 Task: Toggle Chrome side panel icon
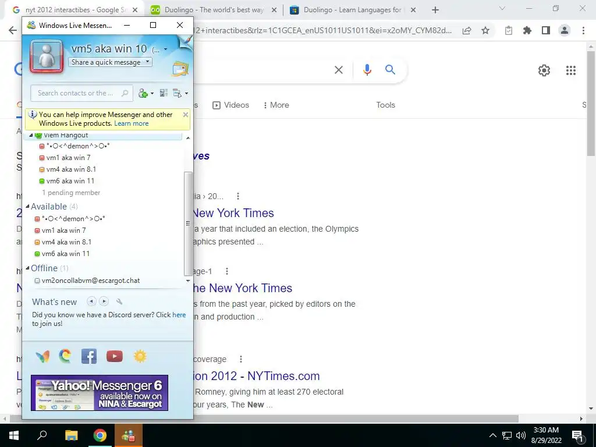(546, 30)
